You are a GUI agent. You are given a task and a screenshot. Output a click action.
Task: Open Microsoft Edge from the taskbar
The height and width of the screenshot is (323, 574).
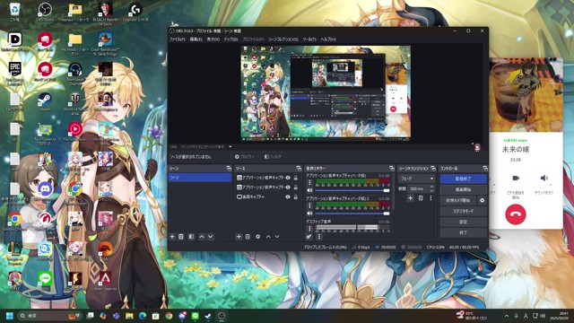(x=143, y=316)
